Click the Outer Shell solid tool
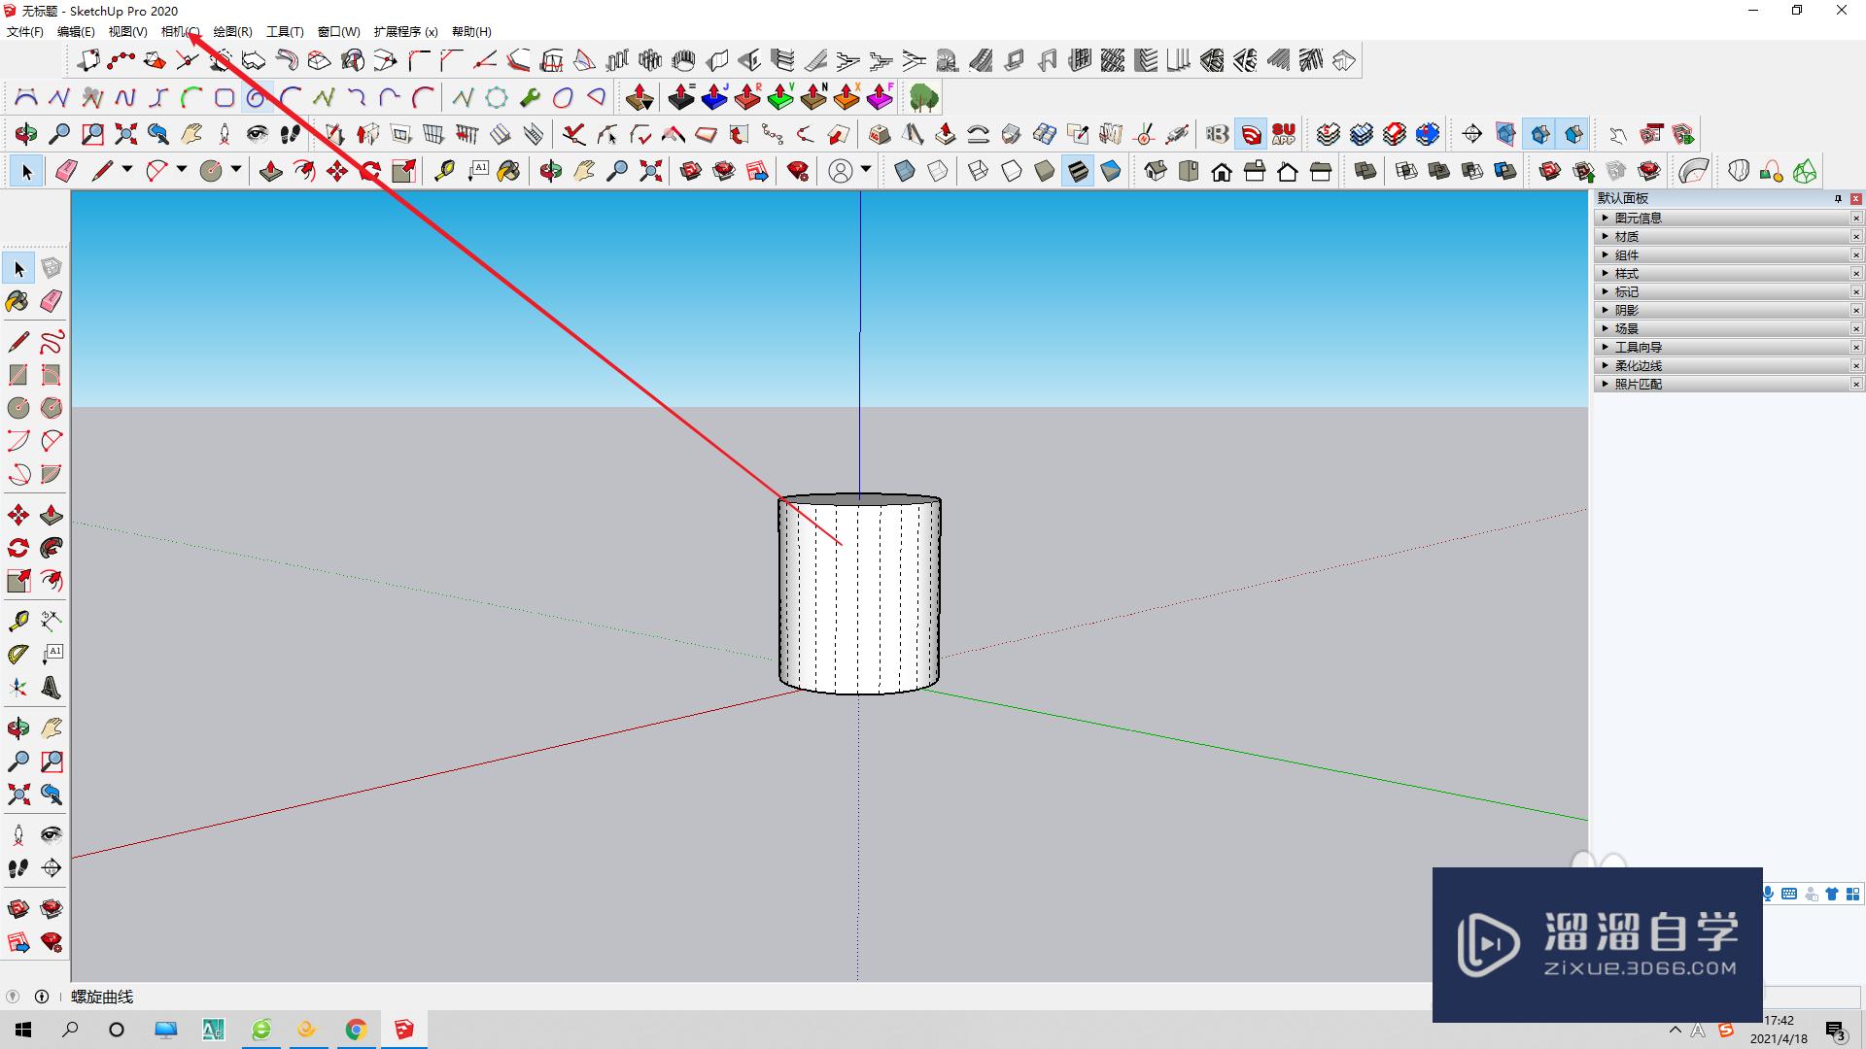The image size is (1866, 1049). (x=1365, y=172)
